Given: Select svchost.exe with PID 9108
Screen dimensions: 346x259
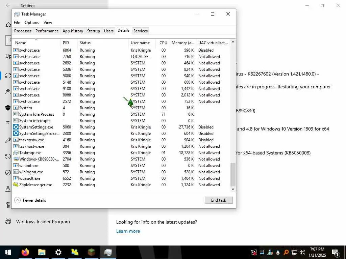Looking at the screenshot, I should click(x=121, y=89).
